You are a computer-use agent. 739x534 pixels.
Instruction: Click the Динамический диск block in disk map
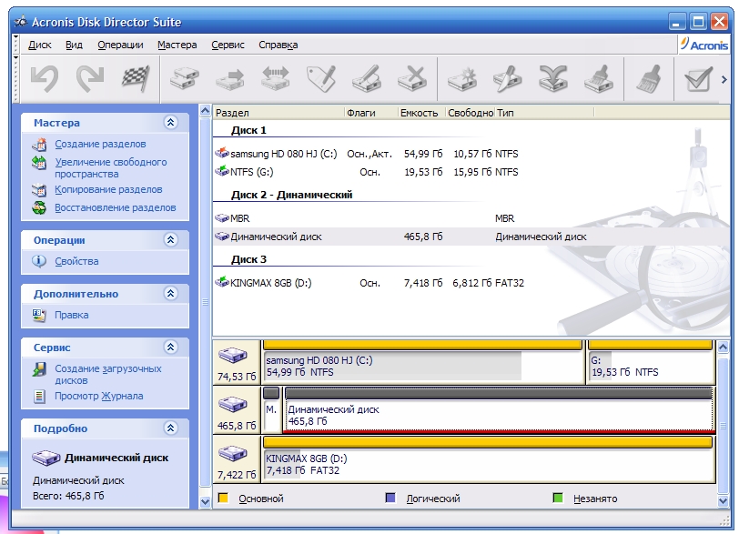(x=500, y=409)
